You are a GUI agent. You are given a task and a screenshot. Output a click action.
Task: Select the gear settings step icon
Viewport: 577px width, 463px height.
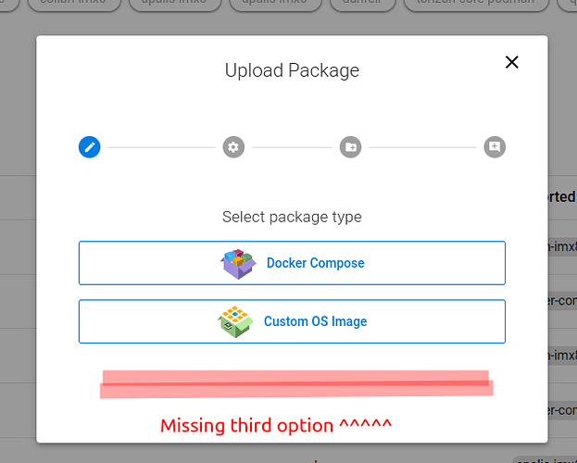tap(233, 147)
